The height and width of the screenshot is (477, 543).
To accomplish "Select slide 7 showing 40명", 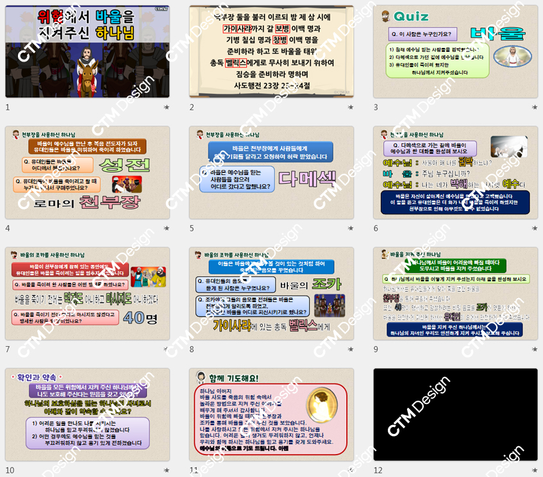I will pos(87,294).
